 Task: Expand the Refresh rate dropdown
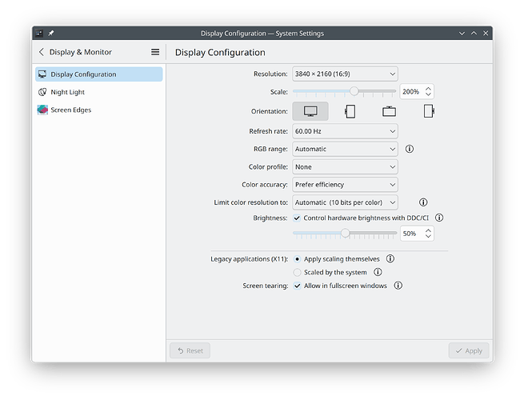coord(344,130)
